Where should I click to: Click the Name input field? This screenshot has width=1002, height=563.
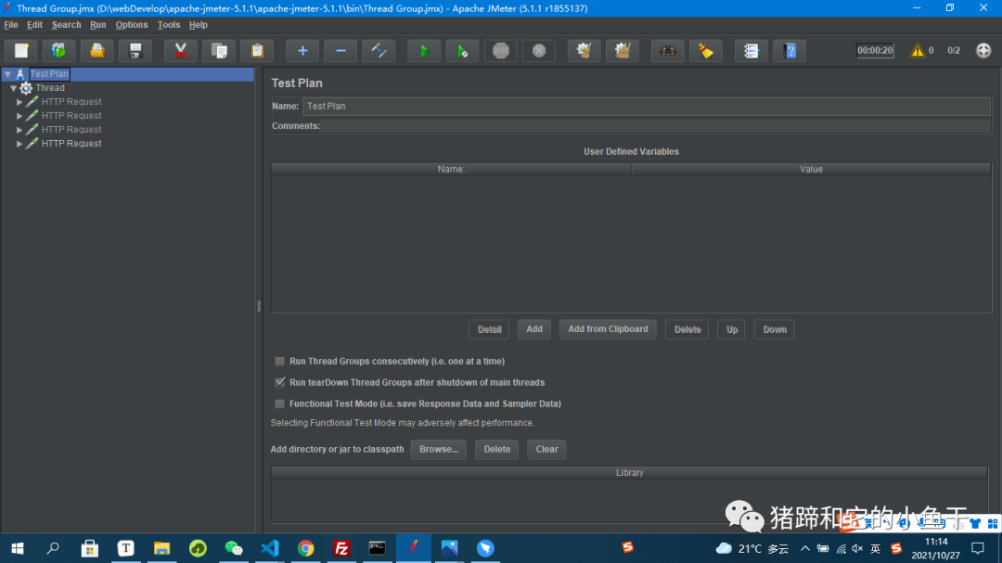coord(647,106)
